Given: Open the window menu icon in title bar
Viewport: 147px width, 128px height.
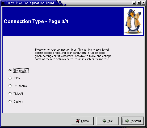Looking at the screenshot, I should [x=3, y=3].
